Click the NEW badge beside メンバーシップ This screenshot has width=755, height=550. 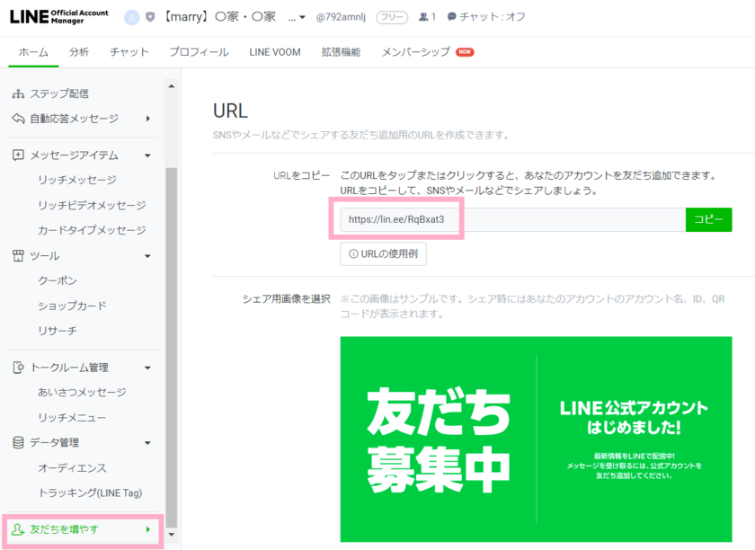click(465, 52)
